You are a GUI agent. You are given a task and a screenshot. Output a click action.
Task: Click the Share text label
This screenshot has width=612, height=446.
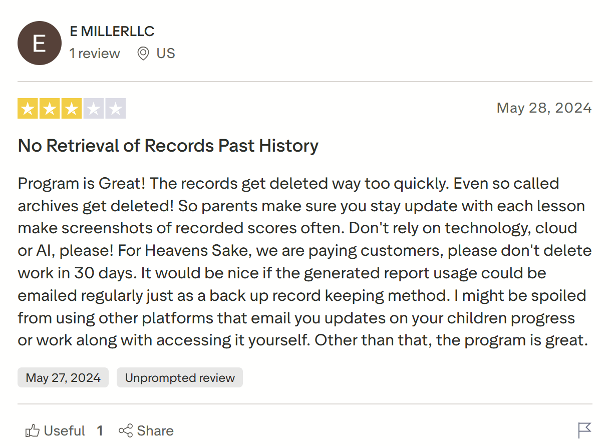click(x=155, y=430)
